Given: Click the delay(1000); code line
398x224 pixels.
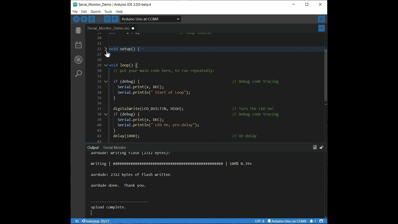Looking at the screenshot, I should tap(126, 136).
